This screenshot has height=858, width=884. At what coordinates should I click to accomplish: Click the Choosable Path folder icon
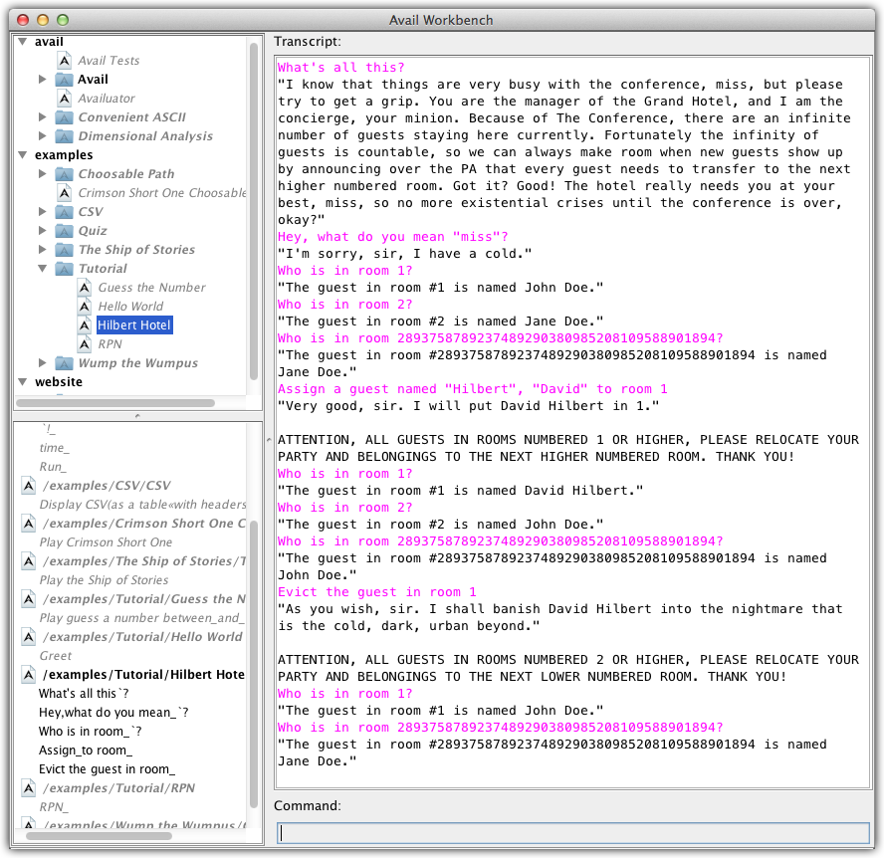point(65,174)
